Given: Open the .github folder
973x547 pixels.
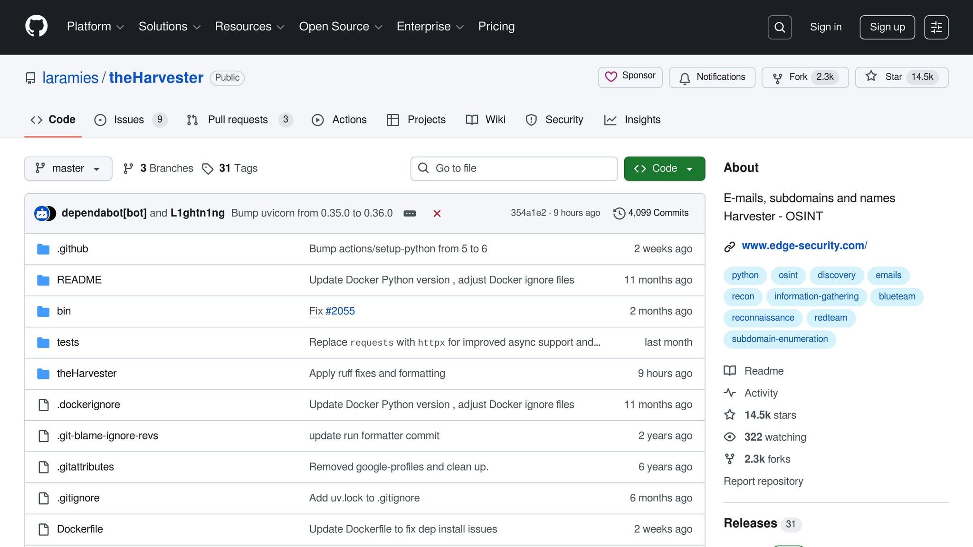Looking at the screenshot, I should pos(72,249).
